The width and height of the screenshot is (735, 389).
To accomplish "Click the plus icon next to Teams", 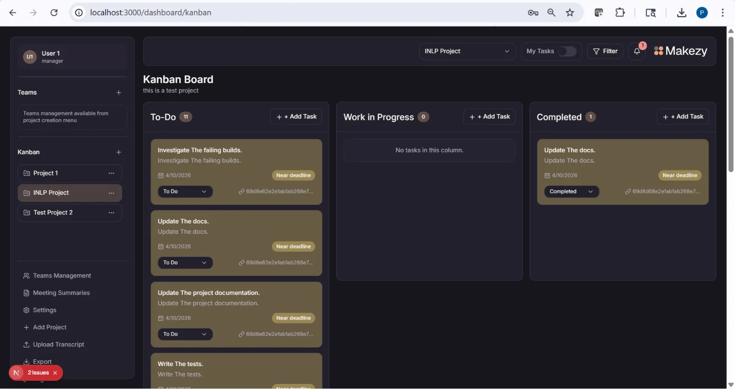I will tap(119, 93).
